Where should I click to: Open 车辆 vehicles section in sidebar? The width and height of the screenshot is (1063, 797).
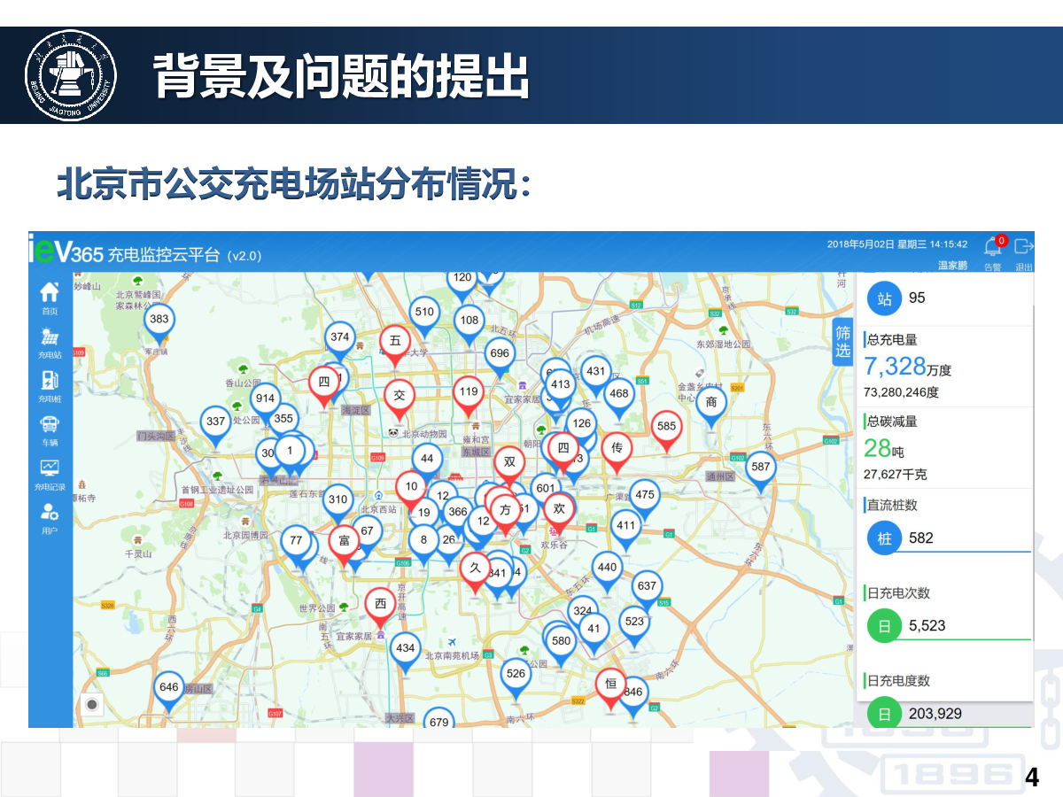tap(50, 430)
